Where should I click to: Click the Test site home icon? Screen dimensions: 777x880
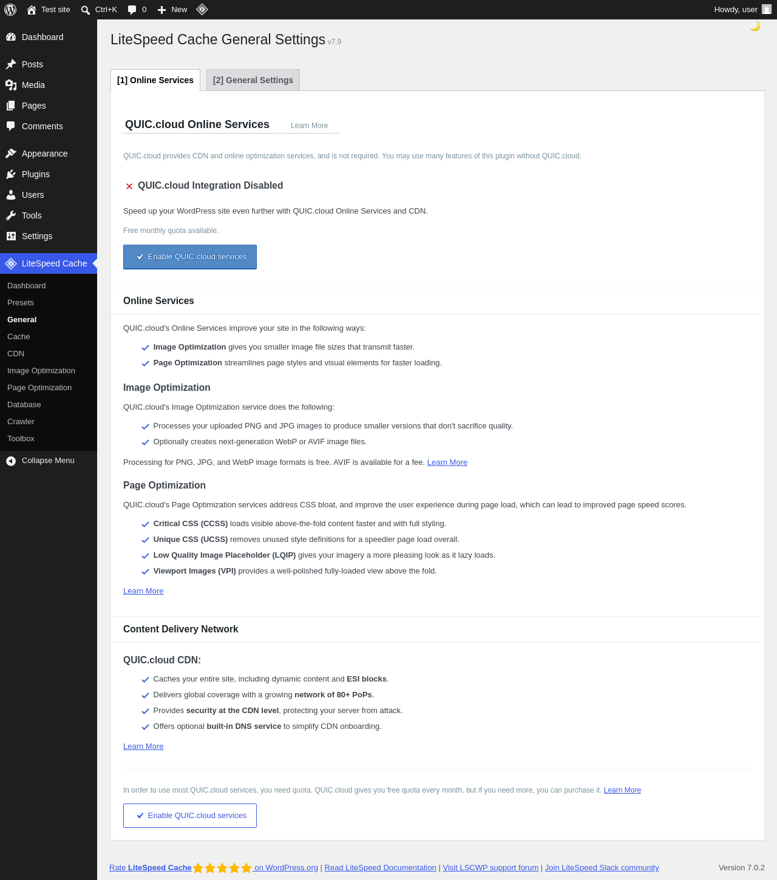click(32, 10)
